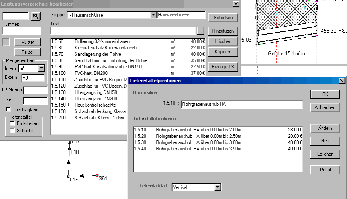Click into the Oberposition name field
This screenshot has height=199, width=347.
[x=241, y=105]
